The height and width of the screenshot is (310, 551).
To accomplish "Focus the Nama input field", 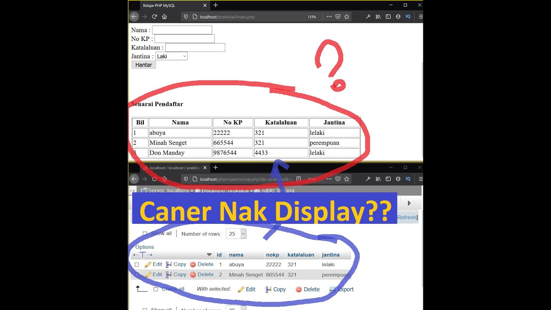I will coord(182,30).
